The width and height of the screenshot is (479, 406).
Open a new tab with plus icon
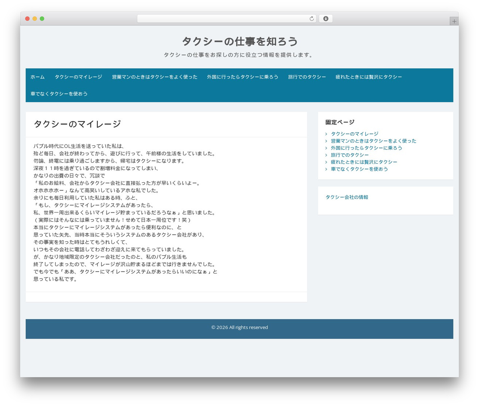pos(454,21)
